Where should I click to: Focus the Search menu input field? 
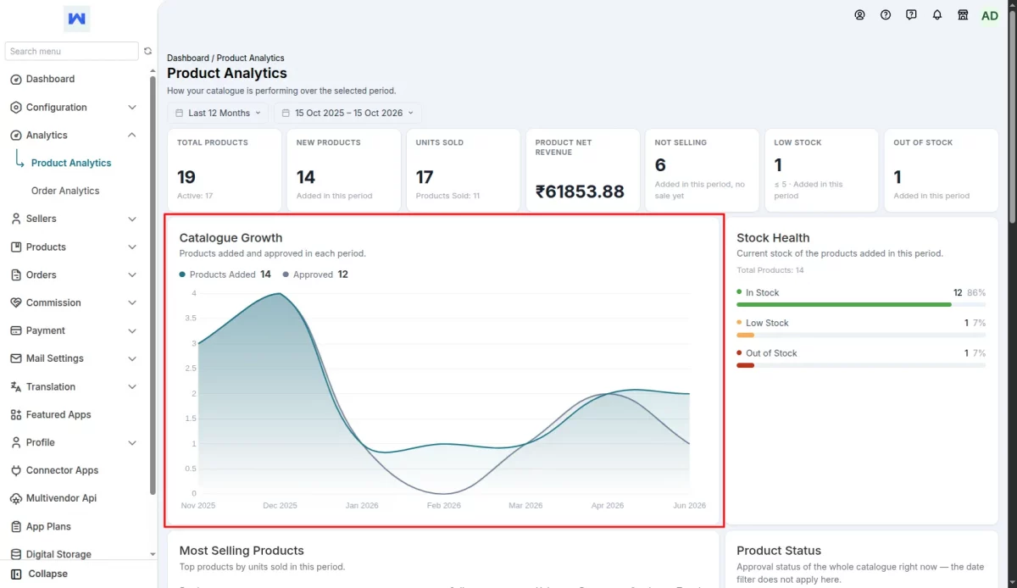click(x=71, y=51)
